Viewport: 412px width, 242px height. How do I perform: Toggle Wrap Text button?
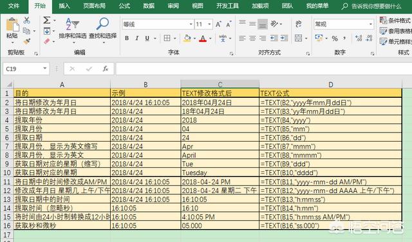tap(298, 24)
